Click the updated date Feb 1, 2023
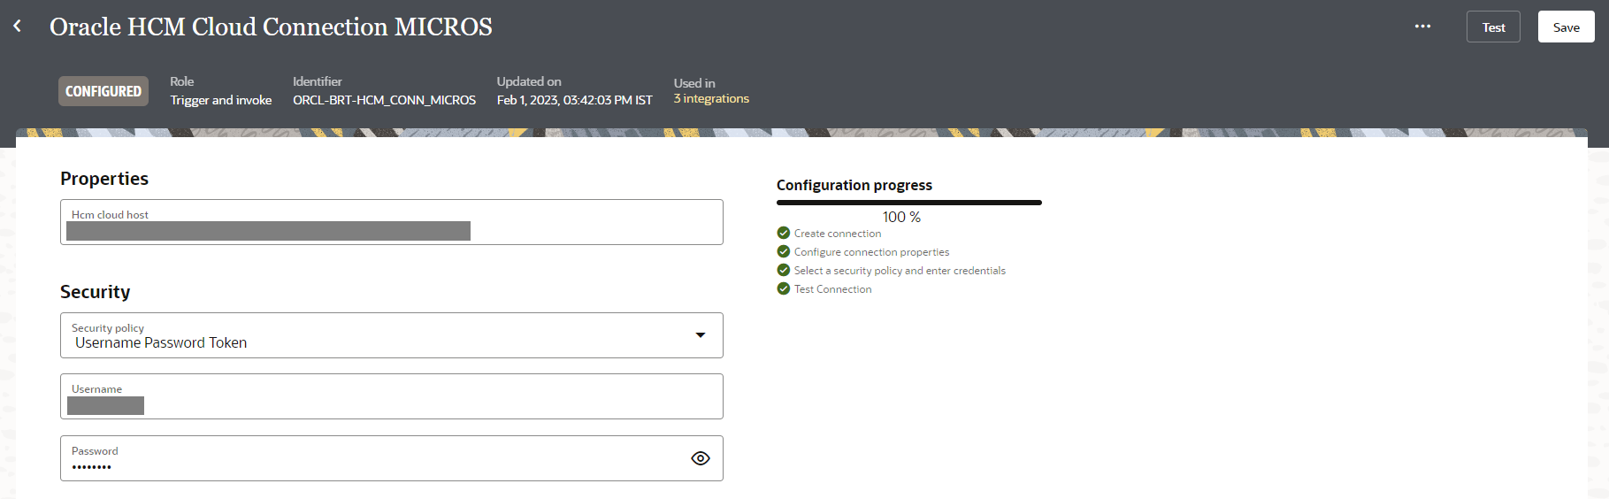 pos(574,100)
